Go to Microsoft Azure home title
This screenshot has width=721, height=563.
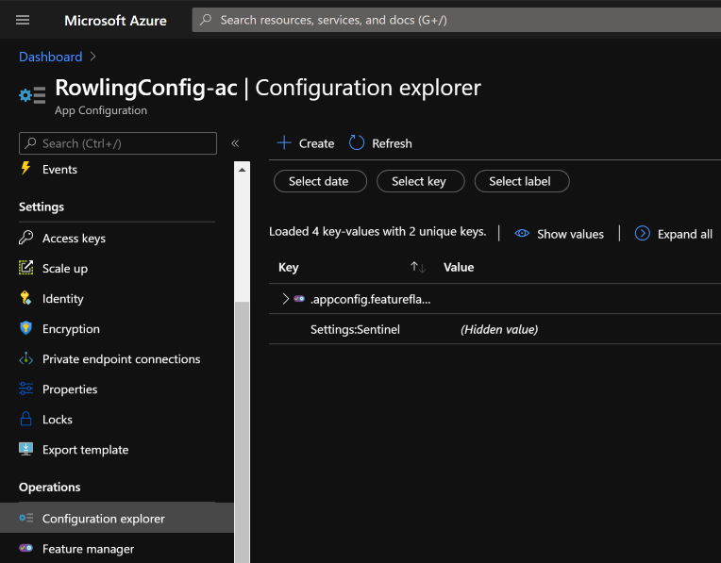tap(115, 20)
